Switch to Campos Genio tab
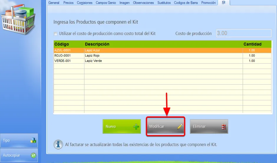277x163 pixels. click(x=106, y=3)
